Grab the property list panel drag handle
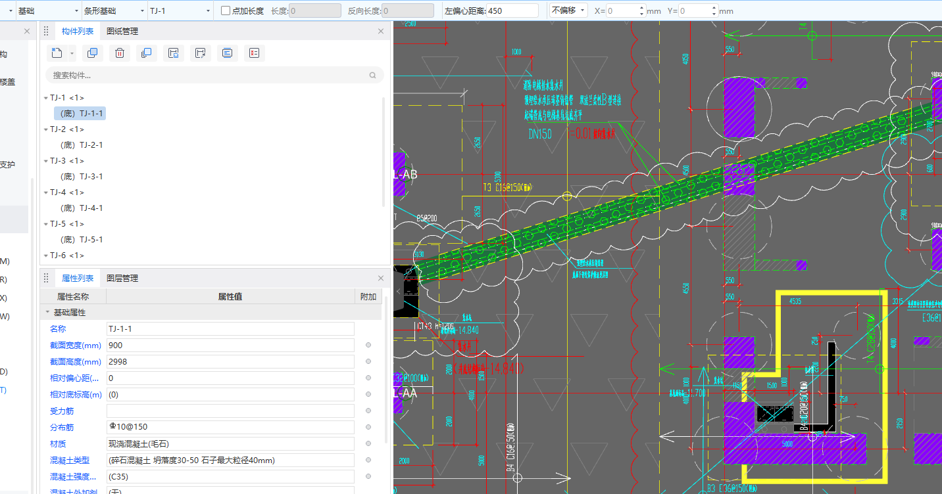The height and width of the screenshot is (494, 942). pos(46,278)
